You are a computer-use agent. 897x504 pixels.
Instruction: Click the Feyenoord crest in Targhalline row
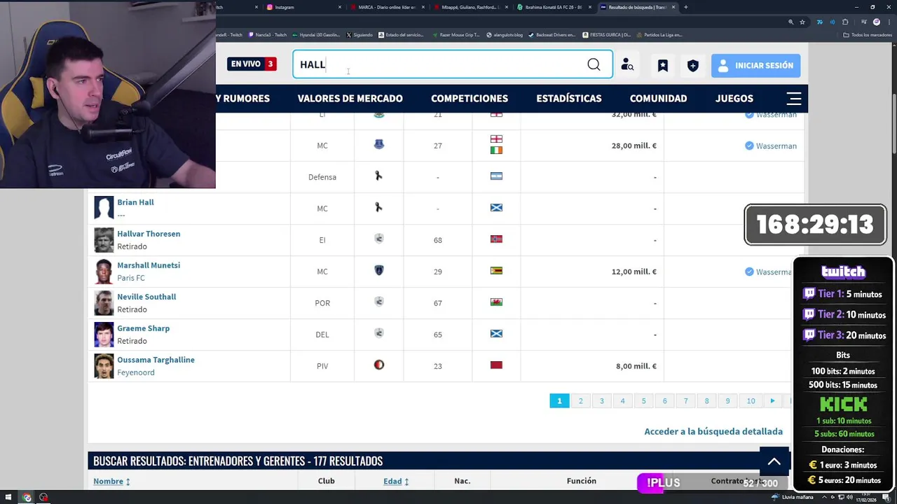[379, 365]
